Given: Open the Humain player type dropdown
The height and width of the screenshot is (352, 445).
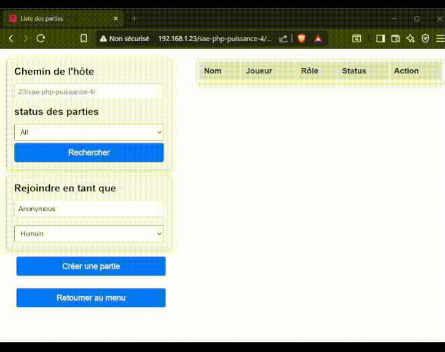Looking at the screenshot, I should tap(89, 234).
